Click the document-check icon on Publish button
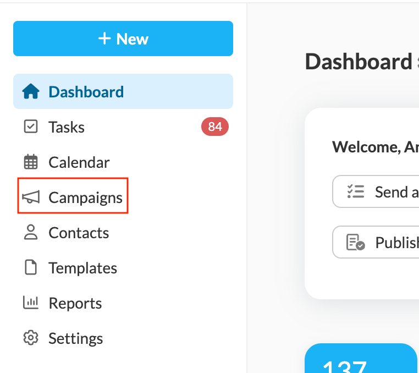The image size is (419, 373). pos(356,242)
